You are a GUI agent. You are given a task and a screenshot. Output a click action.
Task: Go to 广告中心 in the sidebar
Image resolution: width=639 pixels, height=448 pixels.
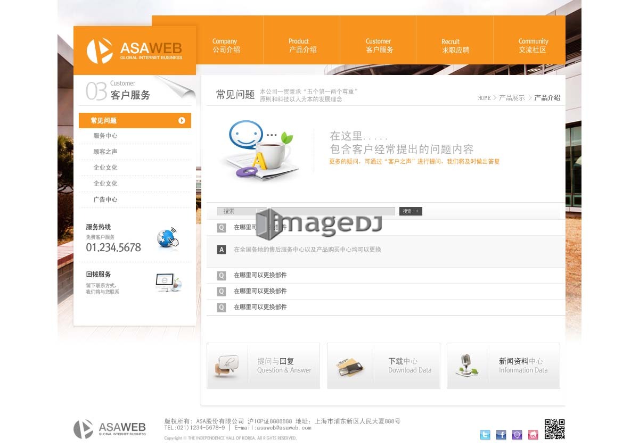(105, 200)
